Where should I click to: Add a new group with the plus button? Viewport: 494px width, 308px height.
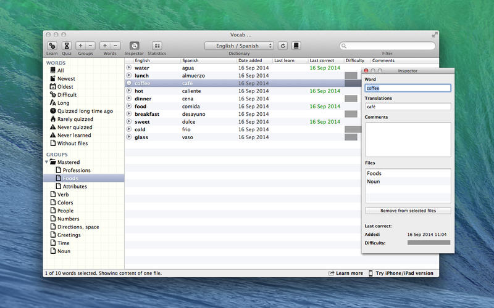[x=80, y=46]
